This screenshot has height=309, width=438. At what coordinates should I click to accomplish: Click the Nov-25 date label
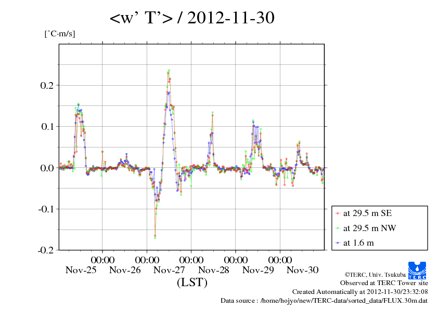(81, 270)
